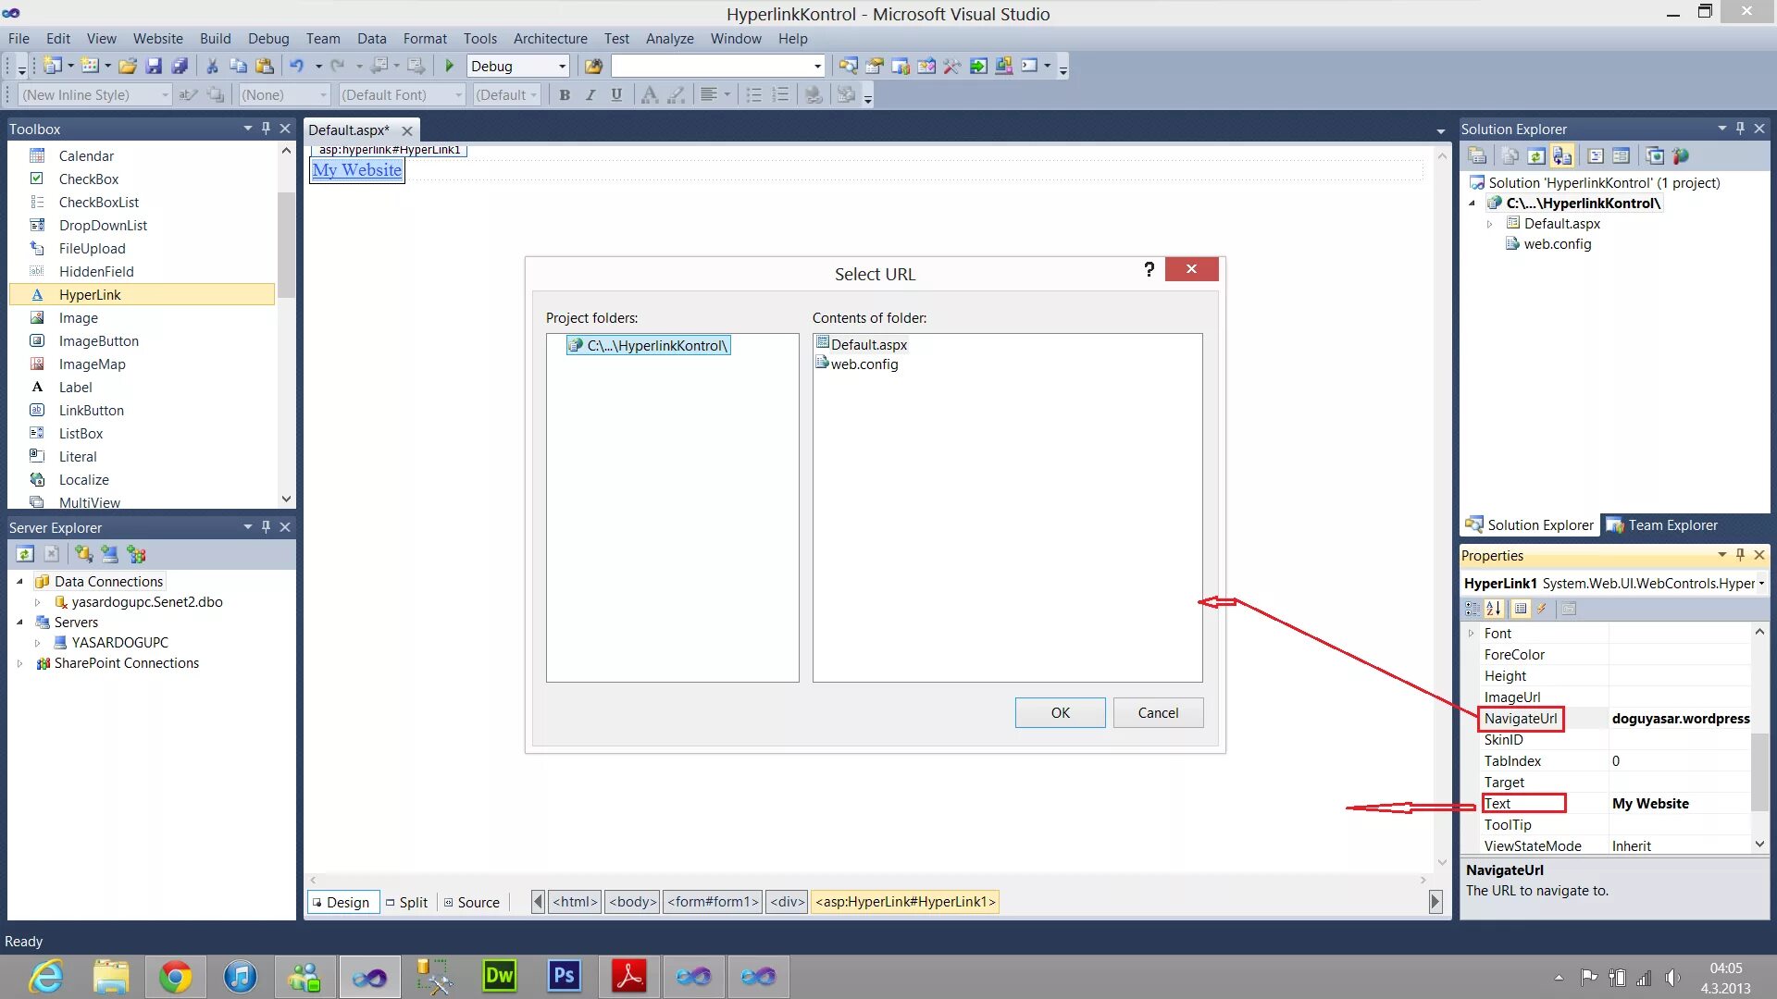Select CheckBox control in Toolbox

pos(89,179)
